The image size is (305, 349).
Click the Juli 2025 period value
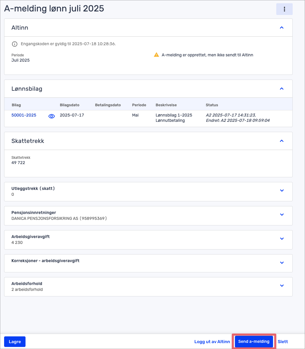point(21,60)
